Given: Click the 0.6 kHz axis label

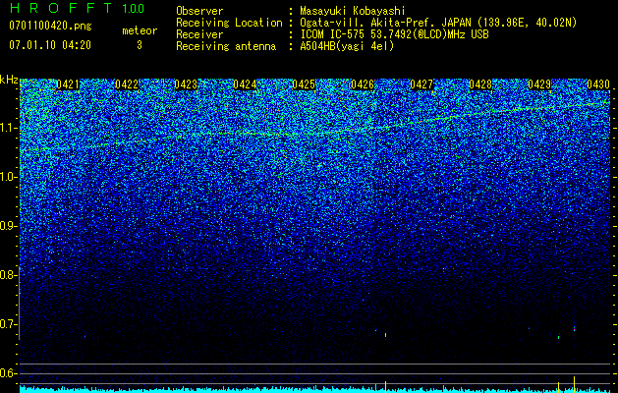Looking at the screenshot, I should tap(8, 373).
